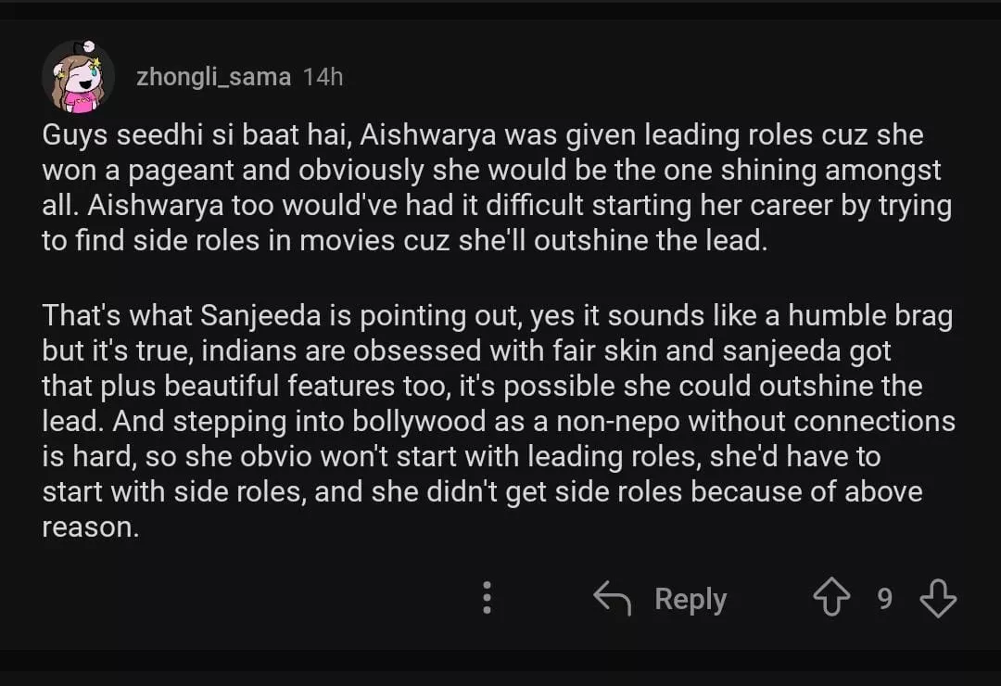Image resolution: width=1001 pixels, height=686 pixels.
Task: Upvote the zhongli_sama comment
Action: tap(830, 599)
